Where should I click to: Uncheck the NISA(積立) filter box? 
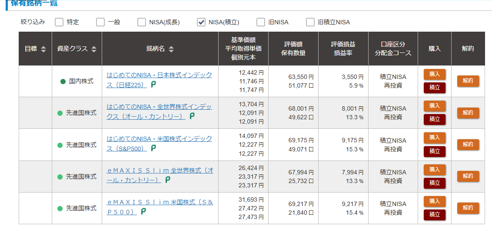point(201,22)
